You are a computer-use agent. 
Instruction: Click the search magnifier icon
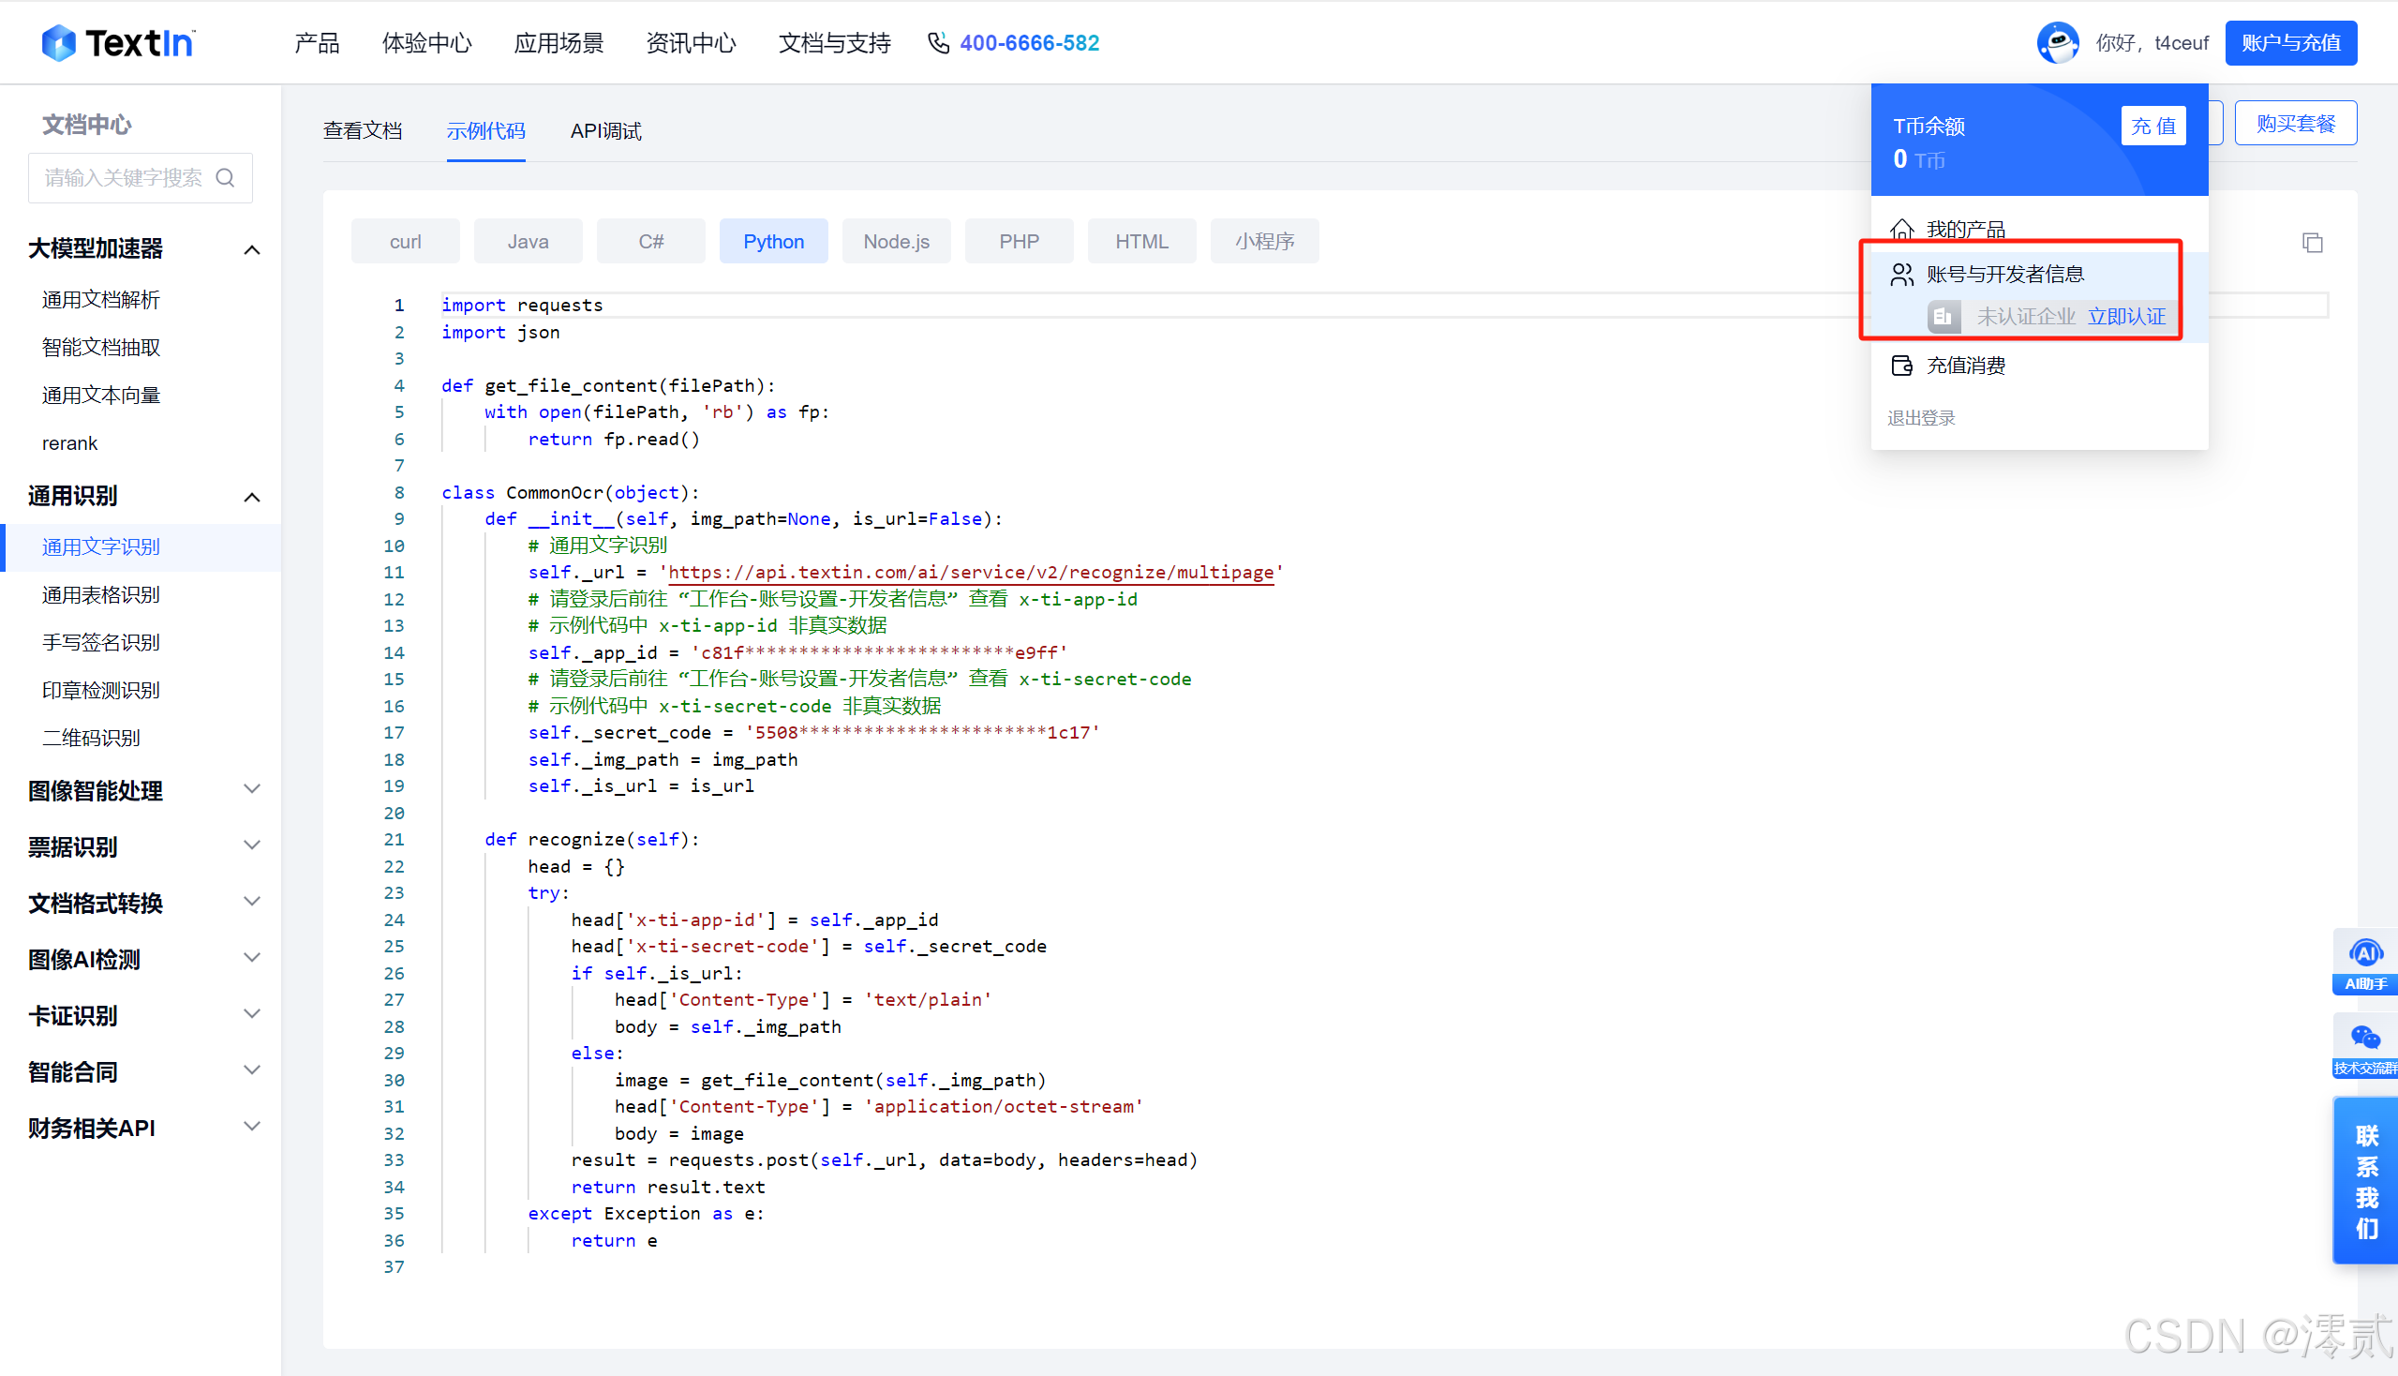(x=225, y=178)
